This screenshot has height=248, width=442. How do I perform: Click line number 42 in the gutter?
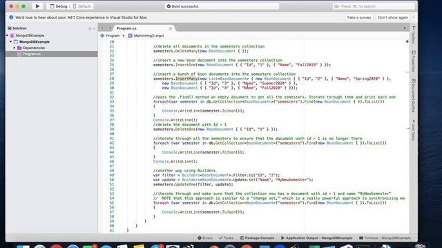112,143
